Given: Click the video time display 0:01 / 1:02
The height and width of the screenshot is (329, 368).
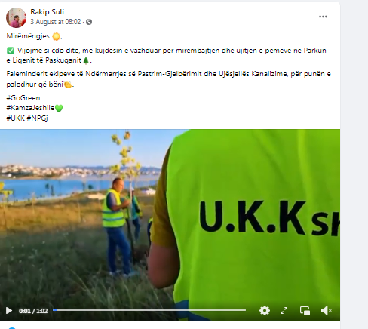Looking at the screenshot, I should pos(33,311).
